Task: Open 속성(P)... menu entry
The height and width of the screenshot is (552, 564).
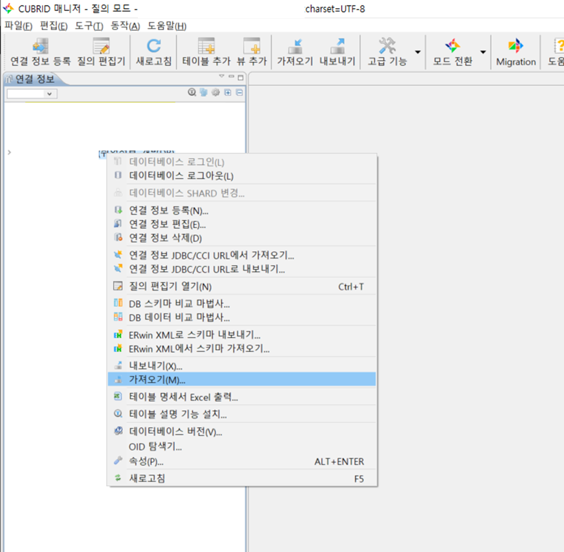Action: (x=242, y=462)
